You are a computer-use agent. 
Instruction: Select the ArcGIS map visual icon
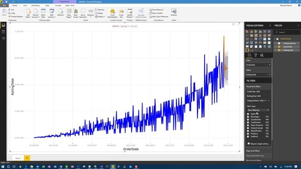coord(269,46)
